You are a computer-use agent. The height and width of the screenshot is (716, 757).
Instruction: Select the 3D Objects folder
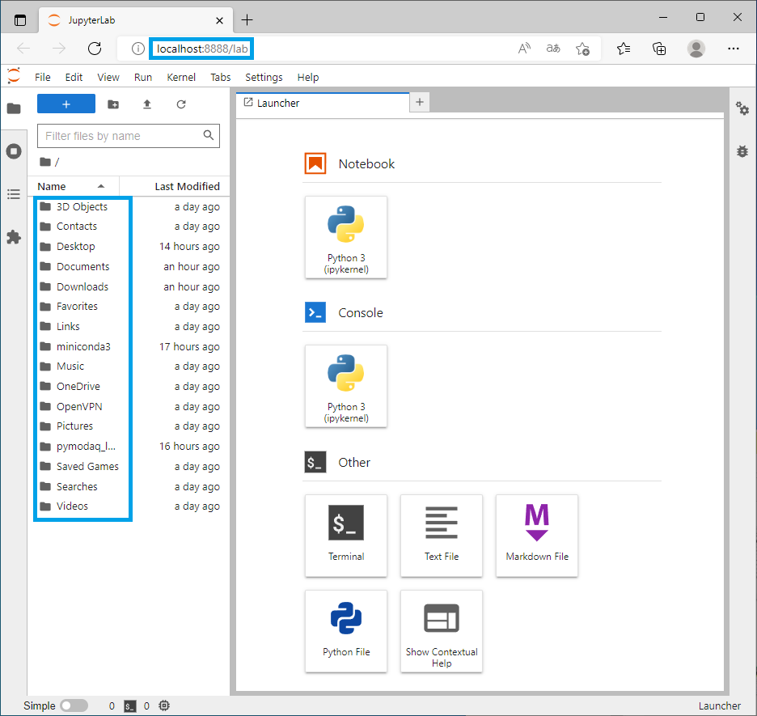tap(129, 206)
